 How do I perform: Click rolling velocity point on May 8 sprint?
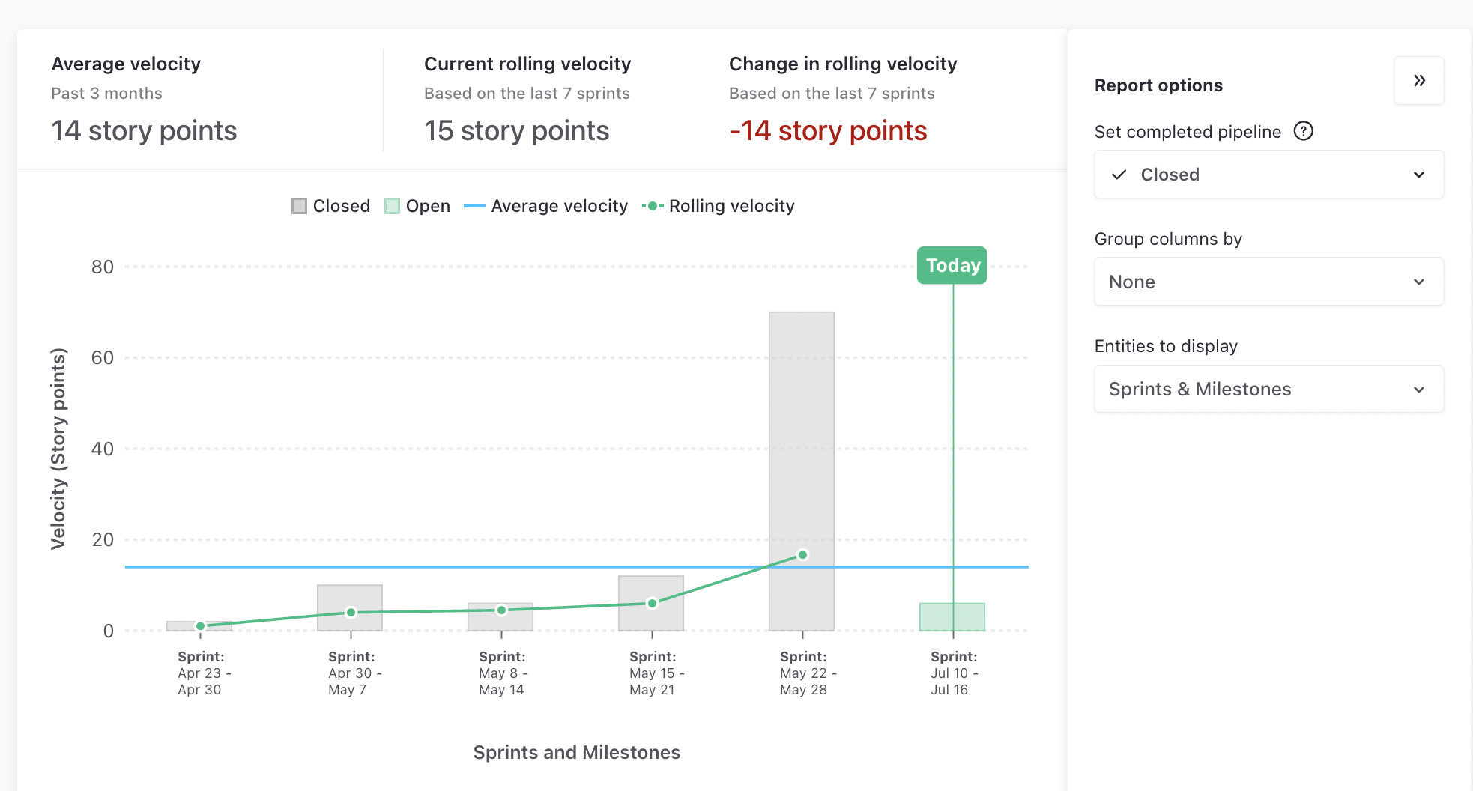coord(501,610)
